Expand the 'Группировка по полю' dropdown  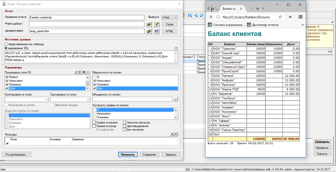(46, 99)
